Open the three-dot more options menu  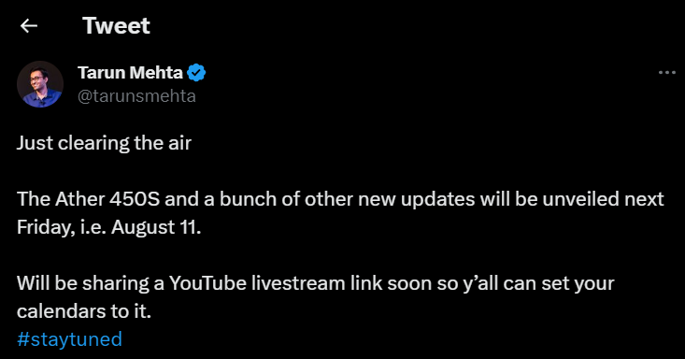coord(667,73)
